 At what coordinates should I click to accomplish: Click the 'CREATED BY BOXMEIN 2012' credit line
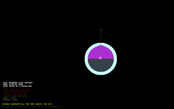[15, 106]
